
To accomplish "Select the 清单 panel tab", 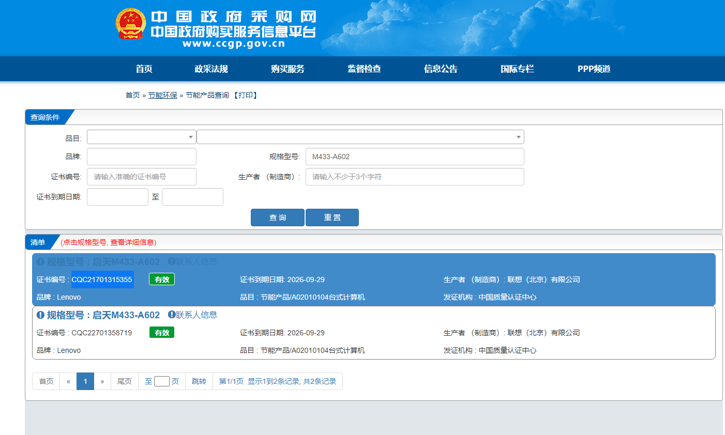I will coord(39,242).
